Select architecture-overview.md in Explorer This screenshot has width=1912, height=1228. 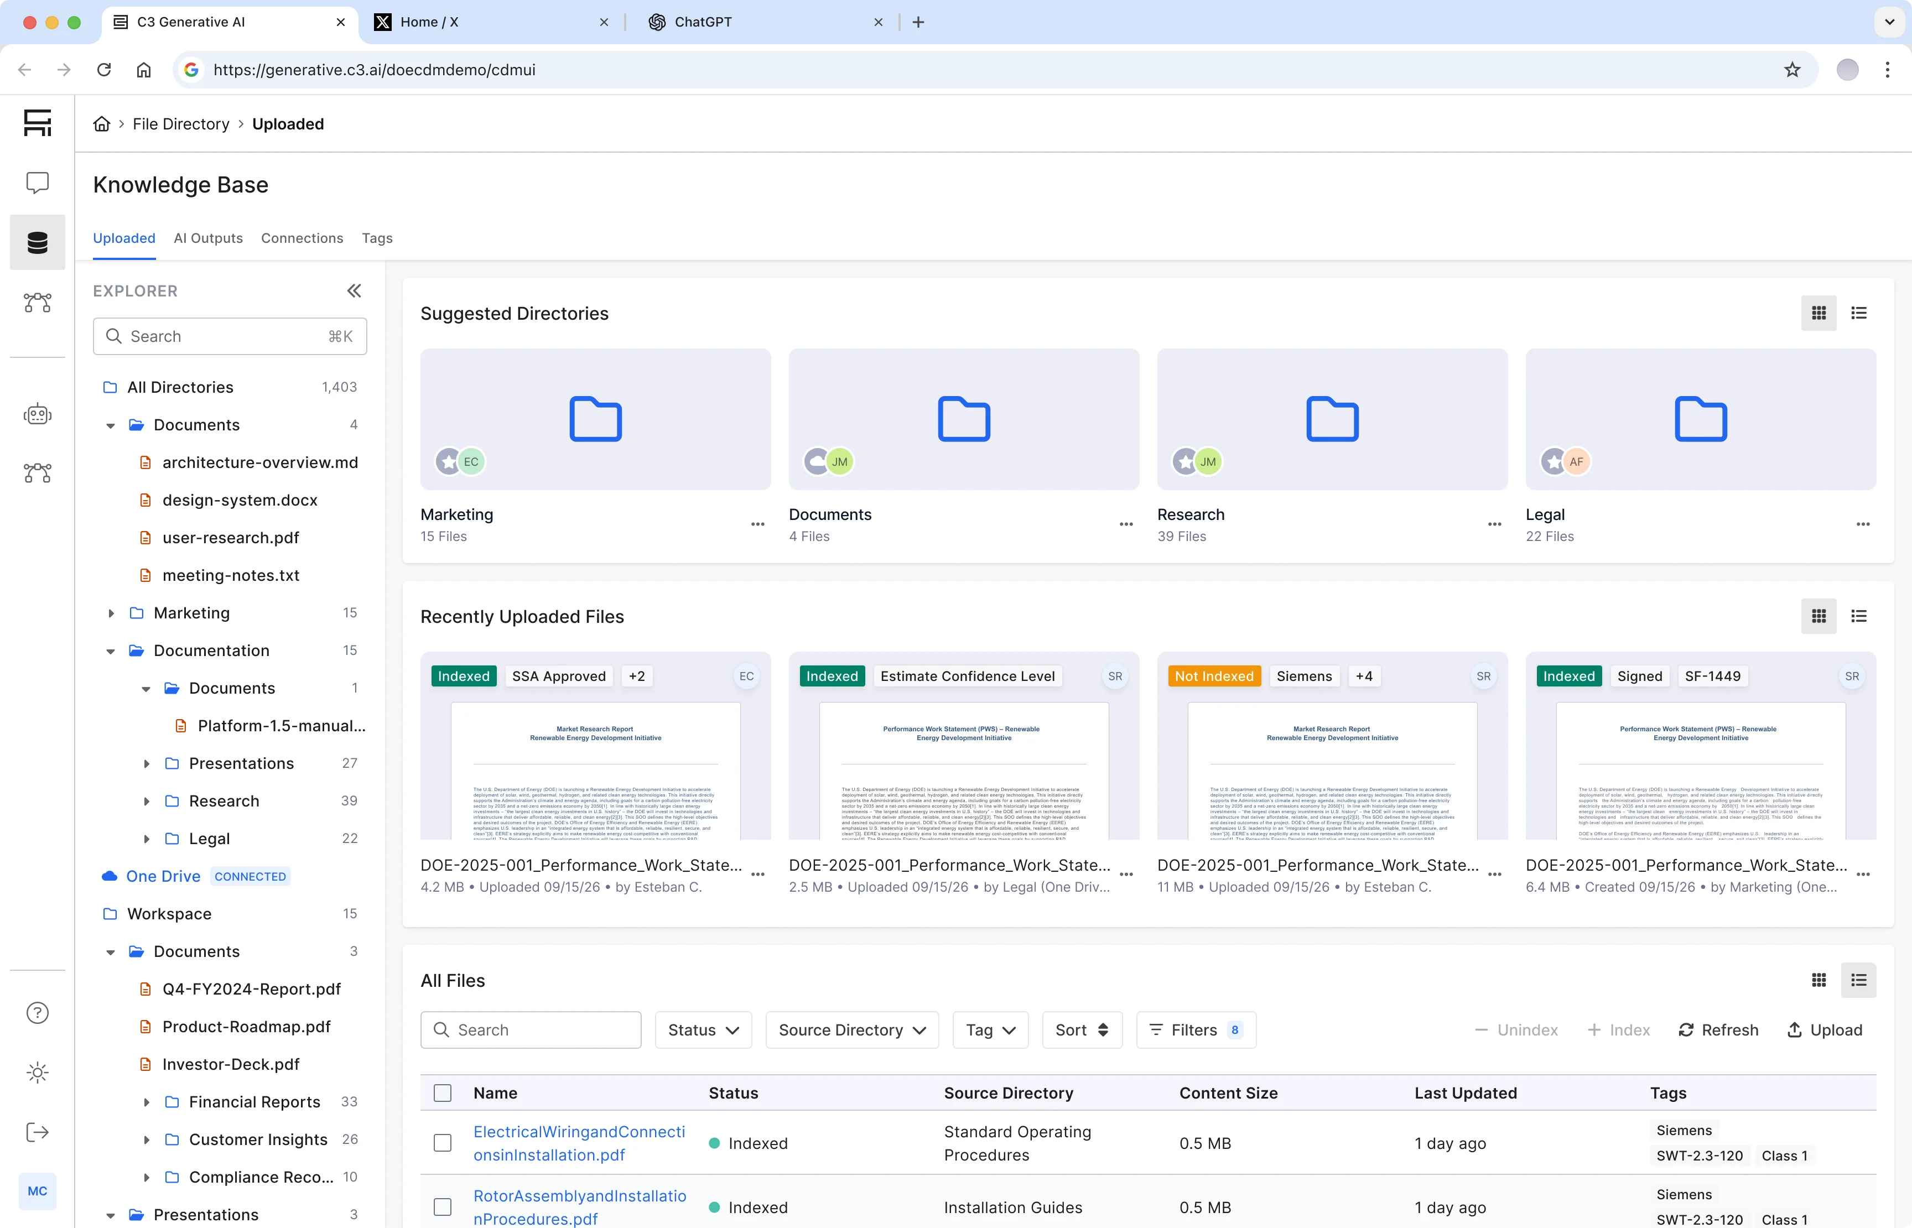point(260,462)
